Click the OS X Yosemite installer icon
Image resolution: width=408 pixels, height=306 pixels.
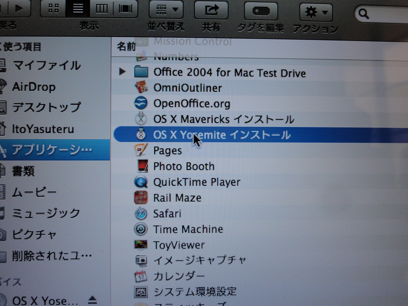click(141, 134)
